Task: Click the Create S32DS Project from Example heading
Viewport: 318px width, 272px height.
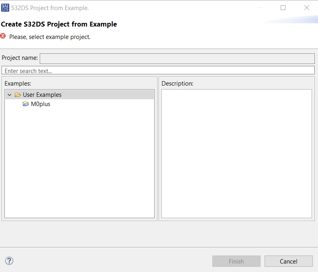Action: 59,24
